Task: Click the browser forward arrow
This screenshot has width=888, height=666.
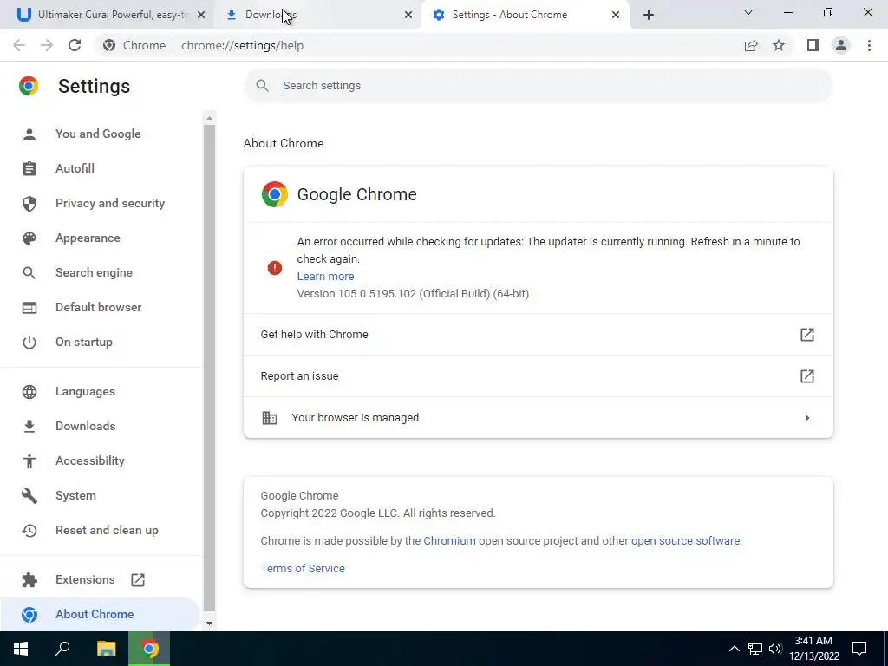Action: pyautogui.click(x=47, y=45)
